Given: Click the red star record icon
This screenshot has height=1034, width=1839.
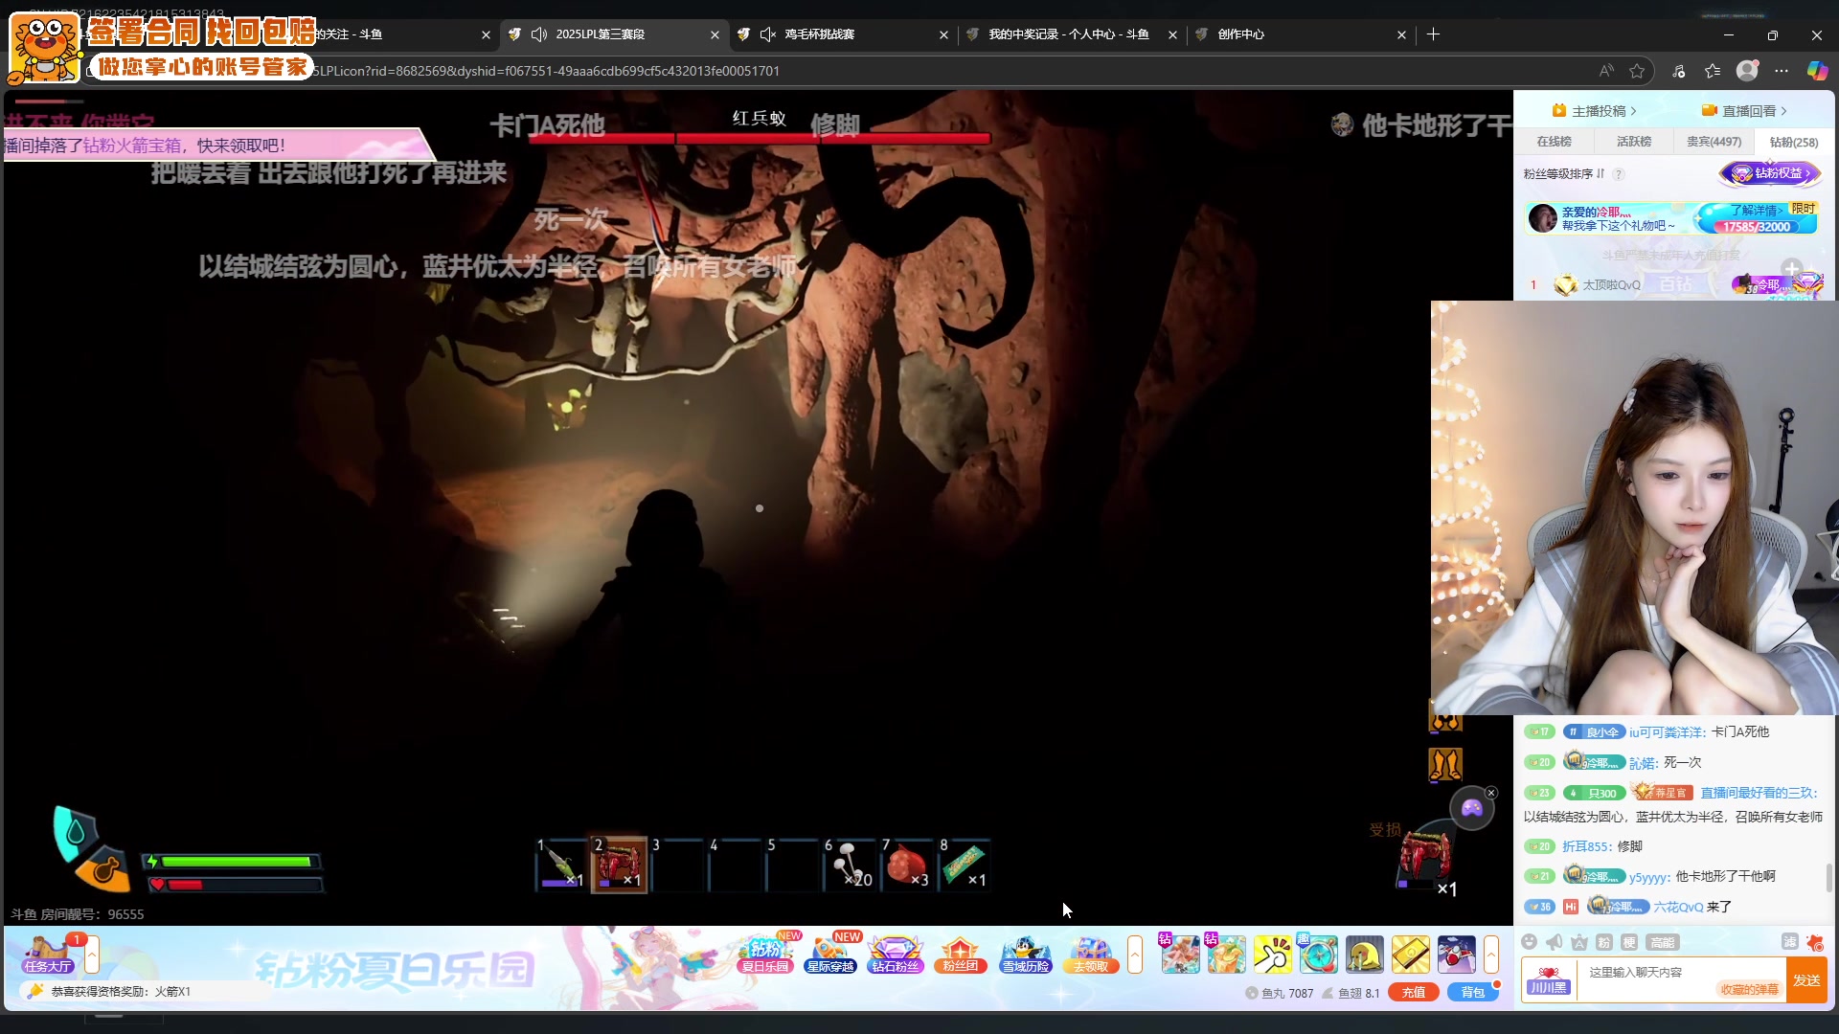Looking at the screenshot, I should (x=1814, y=942).
